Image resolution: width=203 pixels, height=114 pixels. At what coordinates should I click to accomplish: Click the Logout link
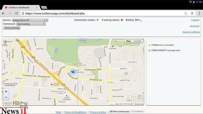click(195, 20)
